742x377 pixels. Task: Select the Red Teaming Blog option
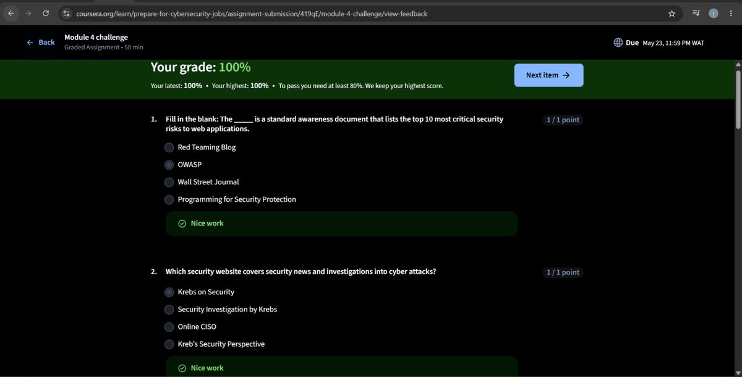[x=169, y=147]
